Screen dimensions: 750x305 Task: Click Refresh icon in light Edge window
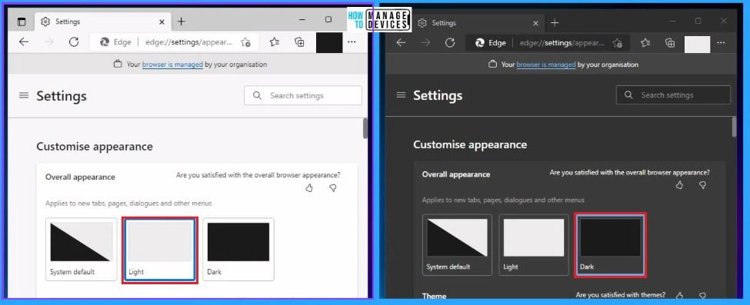tap(74, 42)
